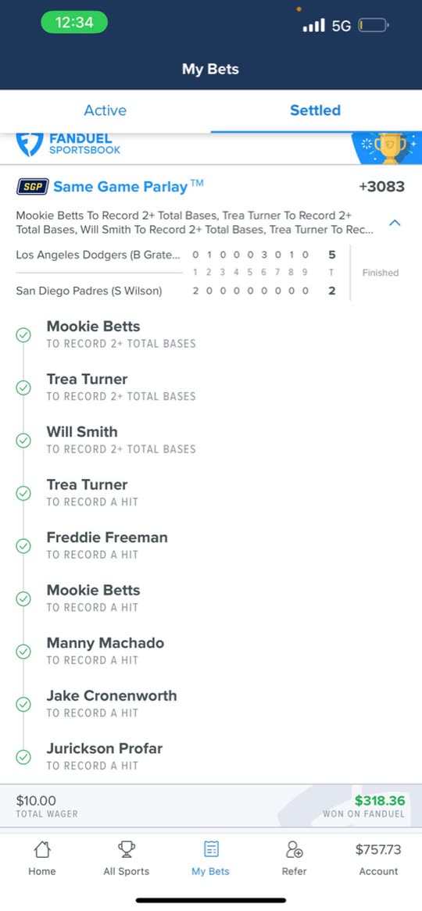Tap the SGP badge icon

tap(32, 187)
